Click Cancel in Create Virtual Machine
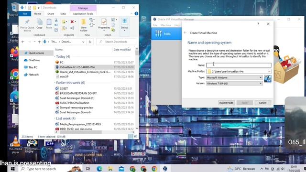306x172 pixels. coord(262,103)
